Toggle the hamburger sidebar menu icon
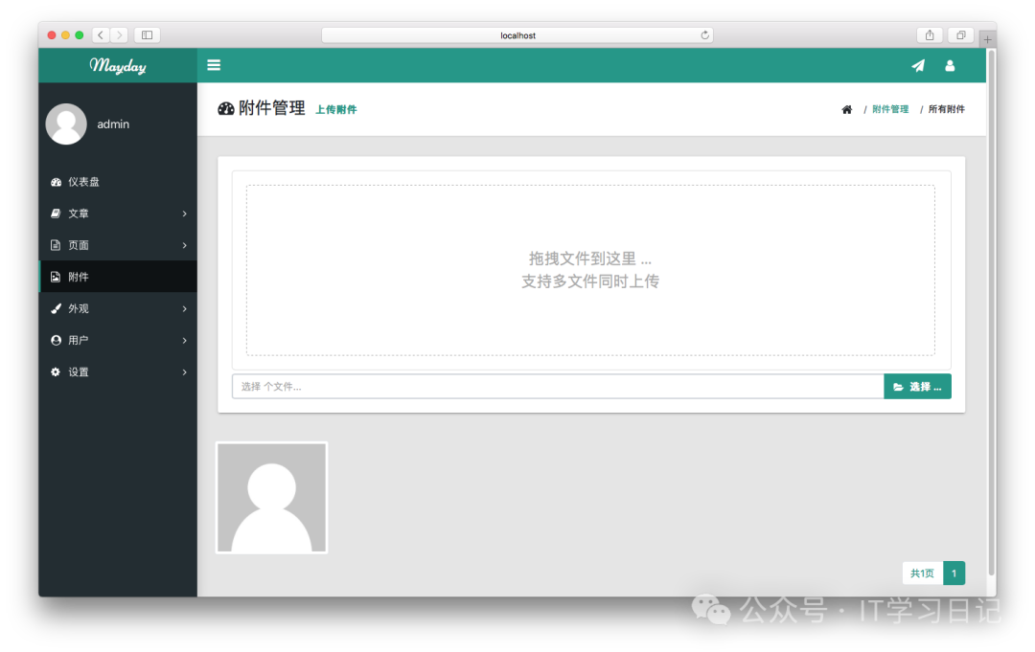 pos(214,65)
